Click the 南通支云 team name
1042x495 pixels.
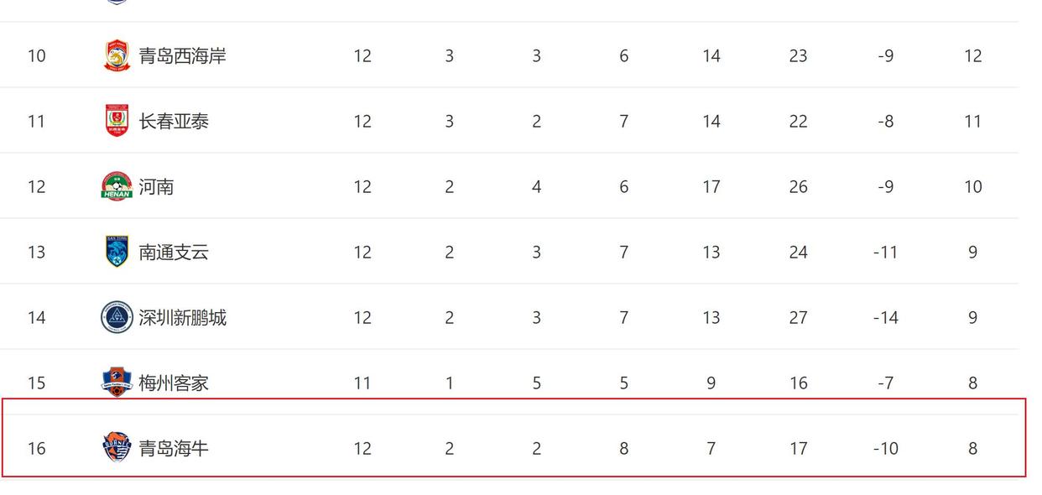click(174, 252)
